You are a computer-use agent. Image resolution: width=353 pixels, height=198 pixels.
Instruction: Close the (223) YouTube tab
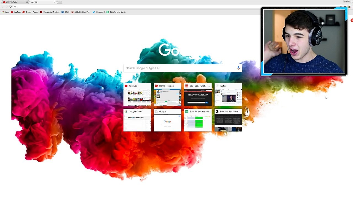point(27,2)
